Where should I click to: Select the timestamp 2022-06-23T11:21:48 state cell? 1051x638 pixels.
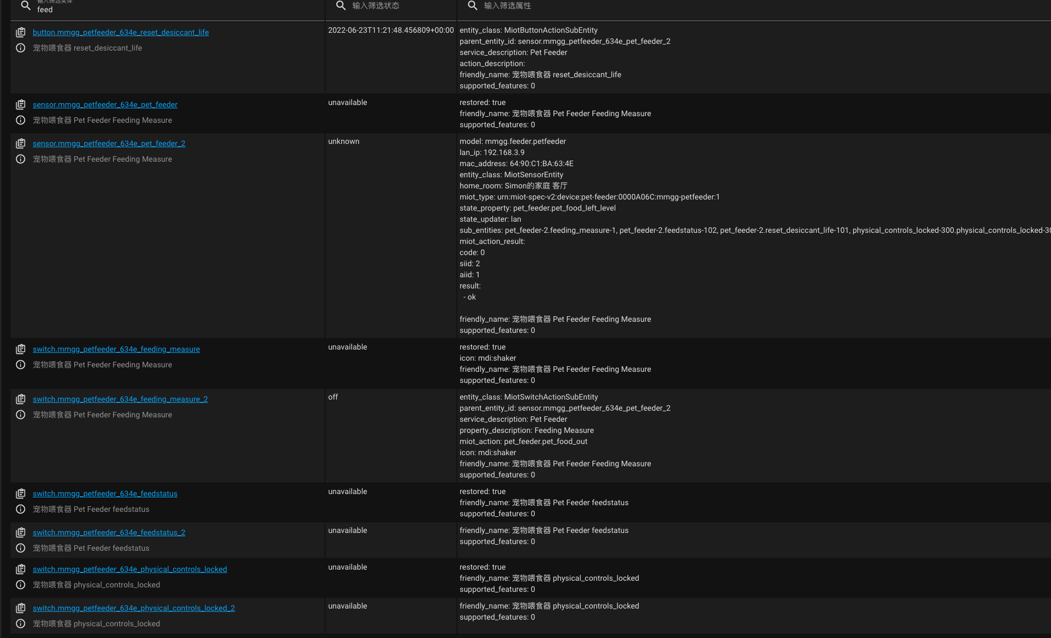pyautogui.click(x=391, y=30)
